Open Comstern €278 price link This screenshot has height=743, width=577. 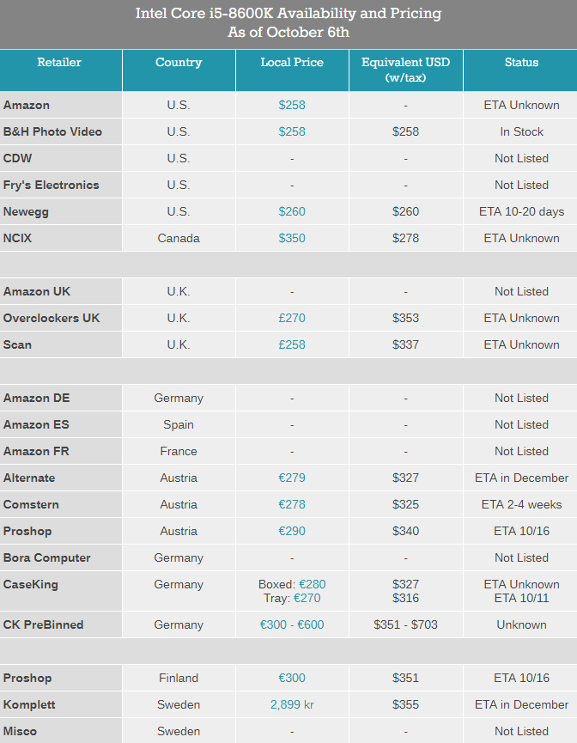(292, 504)
